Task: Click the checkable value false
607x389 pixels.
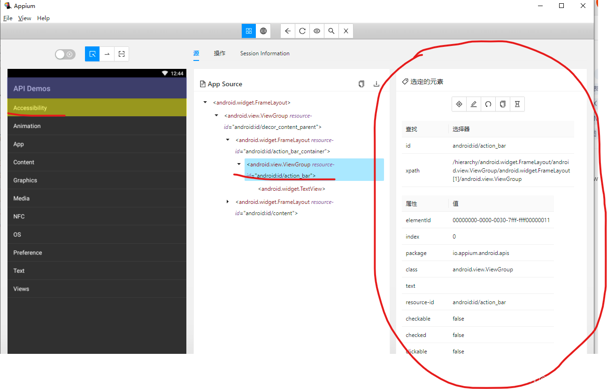Action: pos(458,319)
